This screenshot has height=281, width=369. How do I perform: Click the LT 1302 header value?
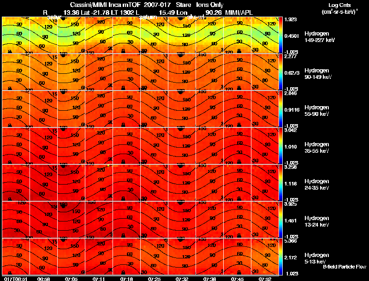[123, 12]
